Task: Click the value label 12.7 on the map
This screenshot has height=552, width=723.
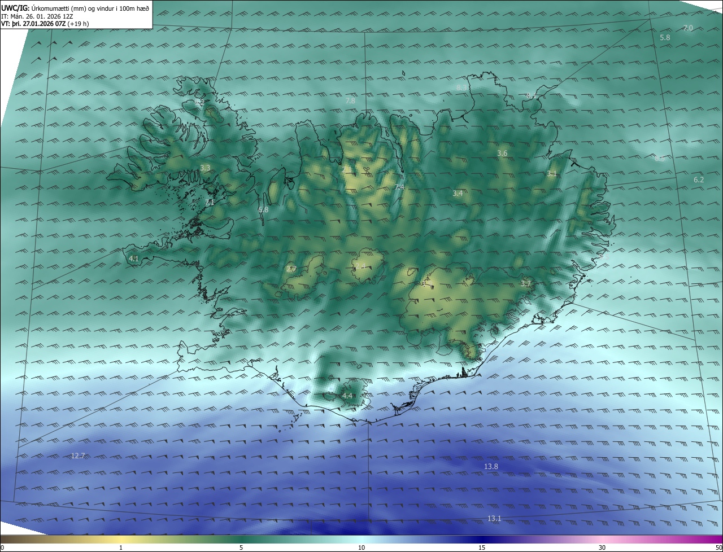Action: [78, 455]
